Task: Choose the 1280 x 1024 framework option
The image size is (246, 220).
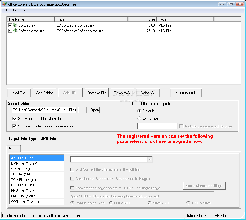Action: click(x=188, y=203)
